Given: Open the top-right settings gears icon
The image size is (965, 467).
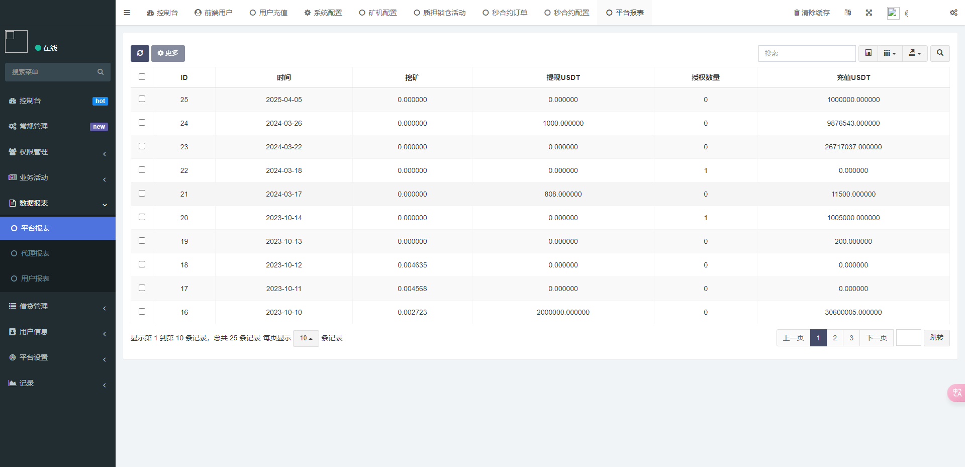Looking at the screenshot, I should pyautogui.click(x=953, y=13).
